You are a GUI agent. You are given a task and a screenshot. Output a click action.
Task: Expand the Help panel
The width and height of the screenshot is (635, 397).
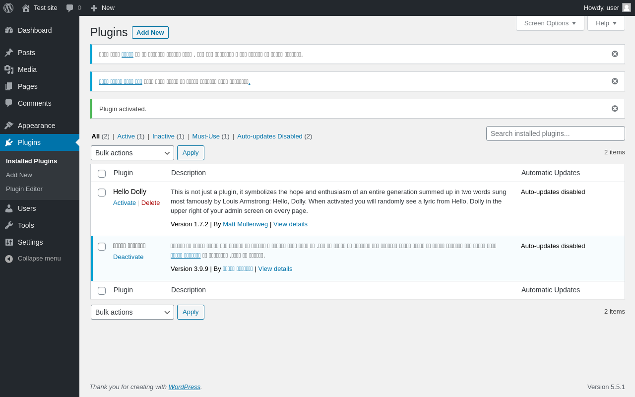(x=606, y=23)
